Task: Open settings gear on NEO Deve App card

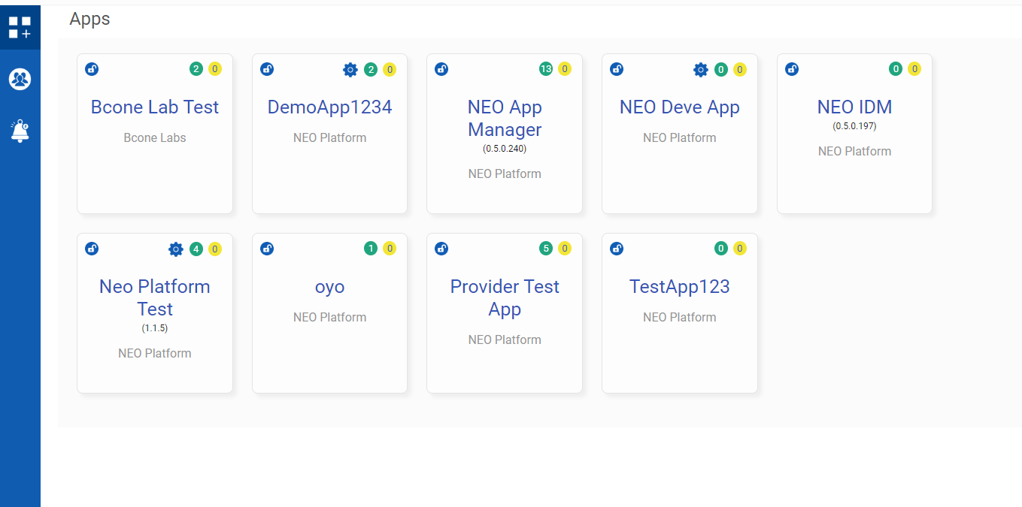Action: (701, 70)
